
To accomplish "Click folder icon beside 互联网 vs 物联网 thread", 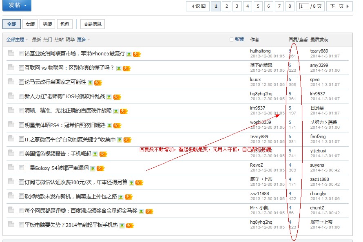I will click(x=11, y=67).
